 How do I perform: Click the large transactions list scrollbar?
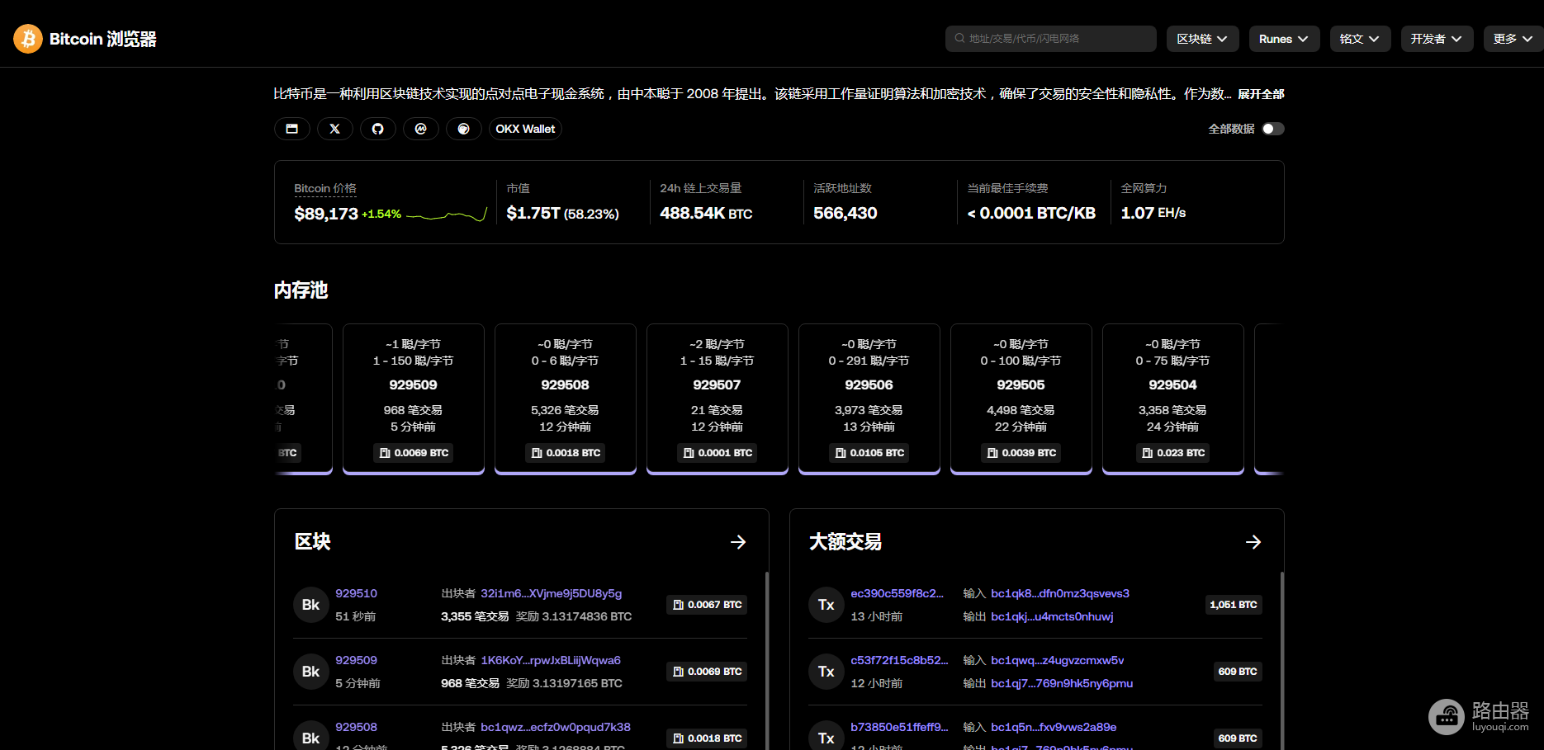tap(1282, 660)
